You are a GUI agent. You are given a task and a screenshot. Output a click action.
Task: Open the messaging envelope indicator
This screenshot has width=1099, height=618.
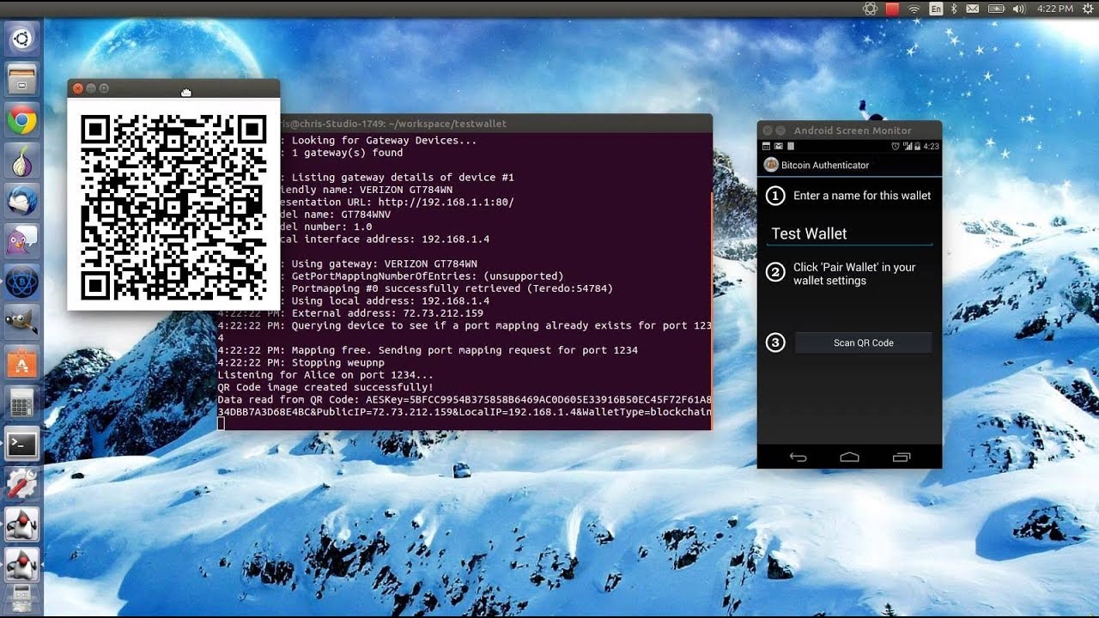973,9
